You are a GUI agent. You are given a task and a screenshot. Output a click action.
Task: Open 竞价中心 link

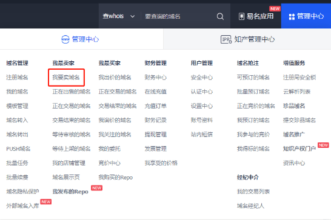point(109,163)
